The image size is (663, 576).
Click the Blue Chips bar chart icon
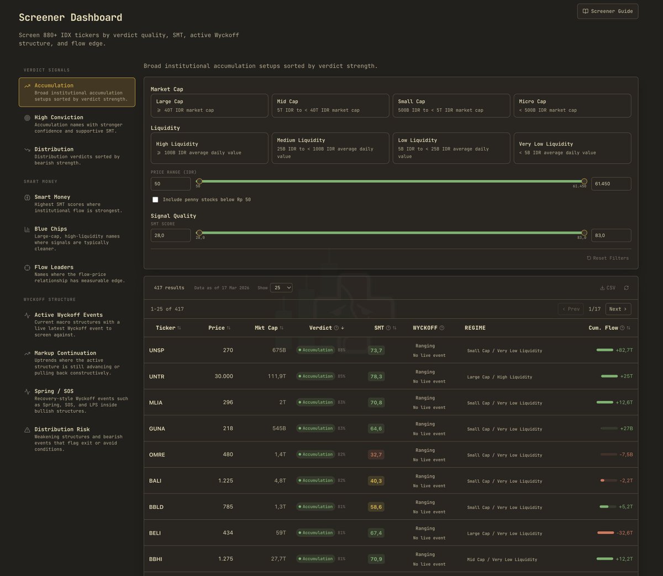coord(27,229)
